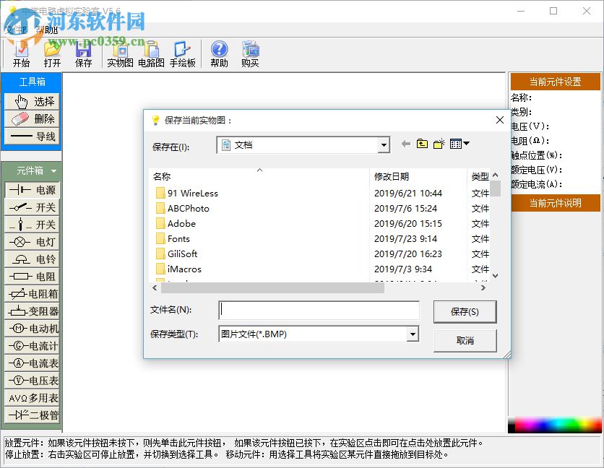Click the 保存(S) button in dialog

[465, 311]
